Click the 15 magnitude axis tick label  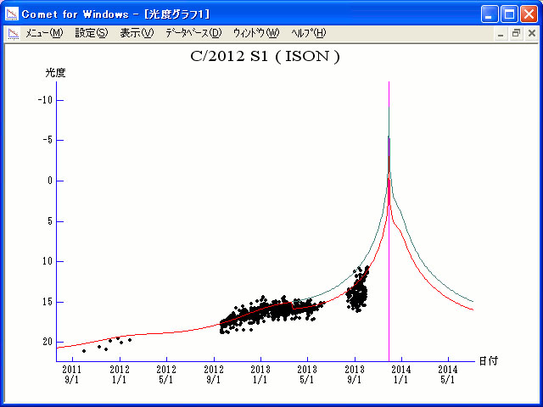pyautogui.click(x=48, y=302)
